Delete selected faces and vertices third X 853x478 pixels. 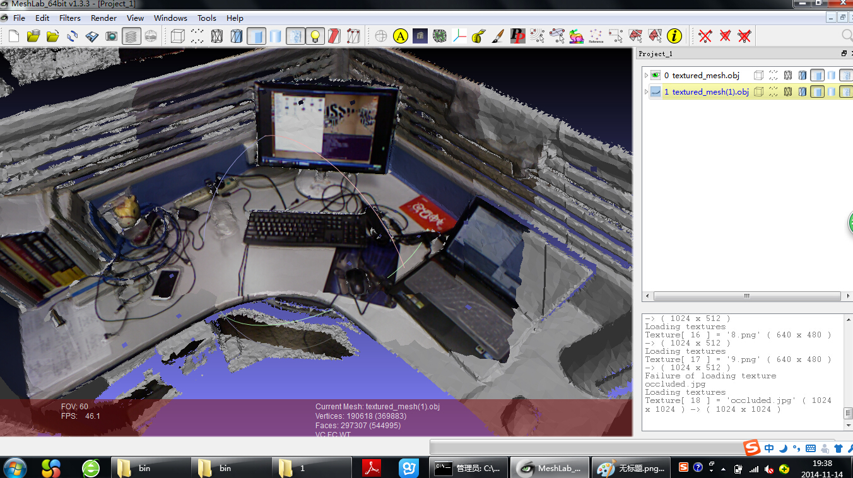pos(744,36)
